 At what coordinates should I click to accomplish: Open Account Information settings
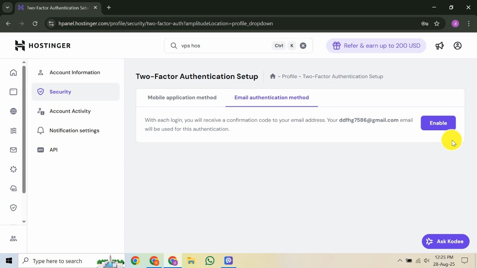click(76, 73)
